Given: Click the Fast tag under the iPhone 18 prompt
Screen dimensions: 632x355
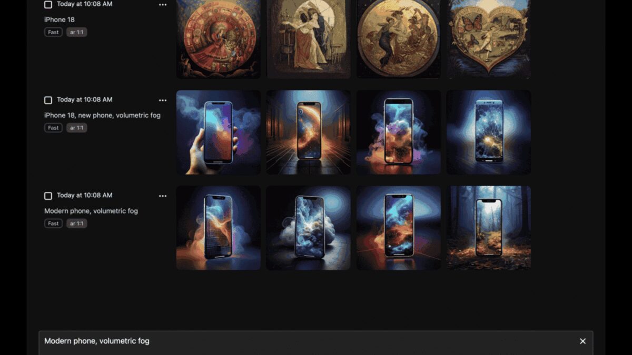Looking at the screenshot, I should (53, 32).
